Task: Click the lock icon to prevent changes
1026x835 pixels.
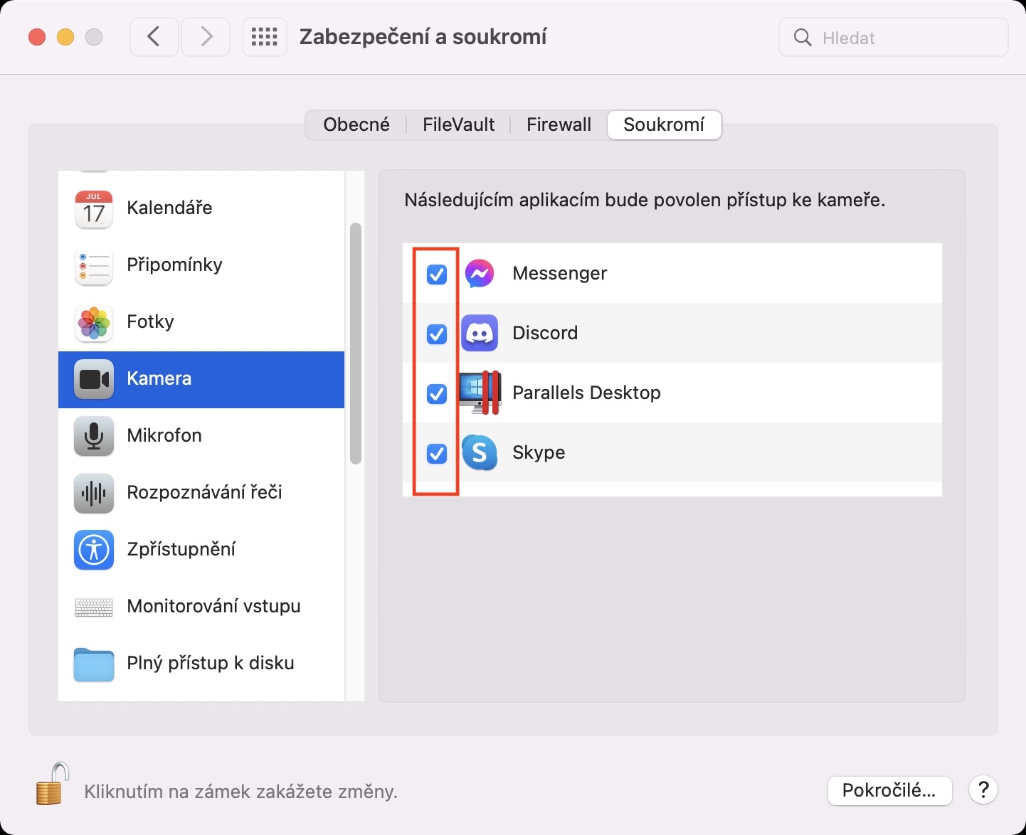Action: point(52,785)
